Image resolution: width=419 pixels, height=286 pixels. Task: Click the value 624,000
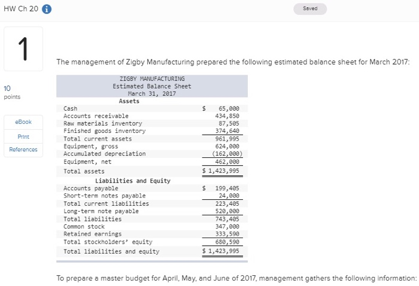(x=227, y=147)
